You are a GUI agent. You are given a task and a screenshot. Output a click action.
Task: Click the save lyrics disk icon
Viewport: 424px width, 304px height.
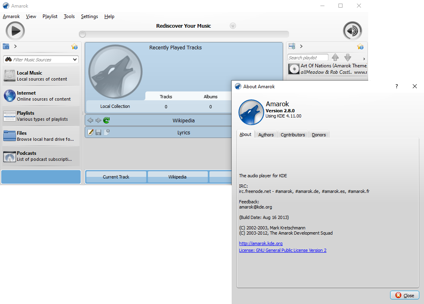(98, 132)
